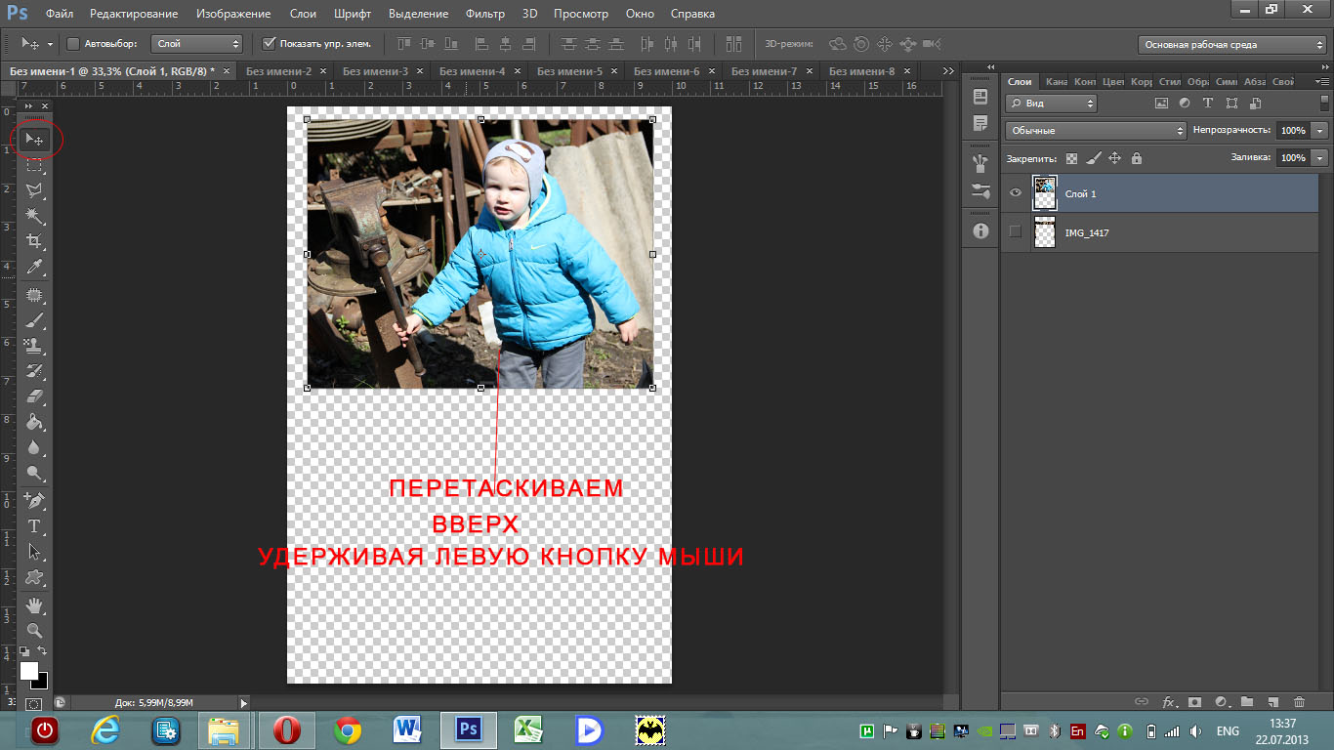Select the Magic Wand tool
This screenshot has width=1334, height=750.
tap(34, 215)
